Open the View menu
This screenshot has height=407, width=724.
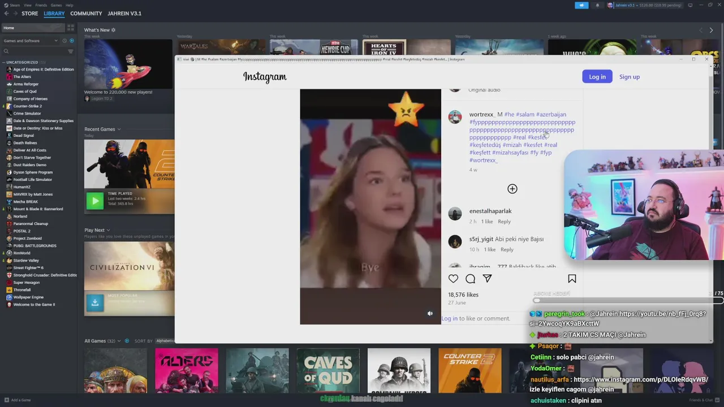(27, 5)
